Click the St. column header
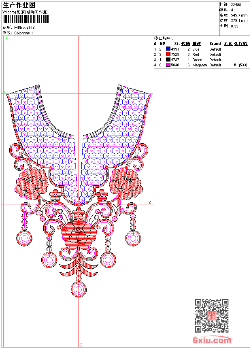Viewport: 251px width, 348px height. pos(177,44)
